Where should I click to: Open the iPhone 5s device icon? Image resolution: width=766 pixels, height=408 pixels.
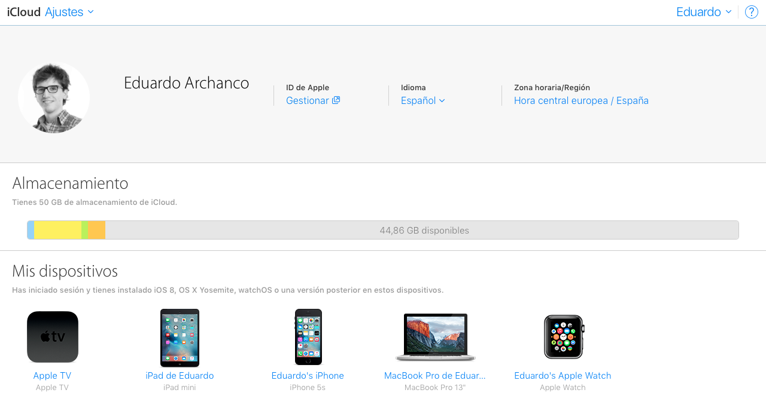point(308,337)
